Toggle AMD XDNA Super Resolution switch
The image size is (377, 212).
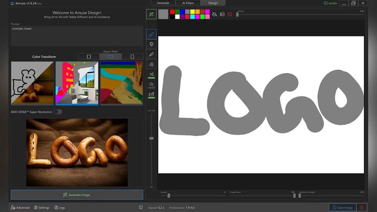57,112
